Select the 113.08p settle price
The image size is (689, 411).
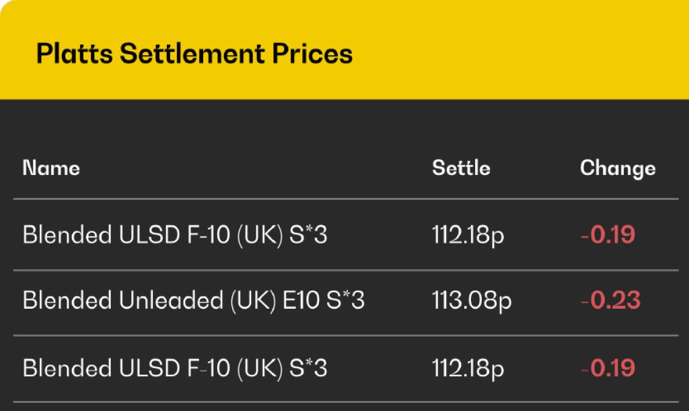point(472,300)
